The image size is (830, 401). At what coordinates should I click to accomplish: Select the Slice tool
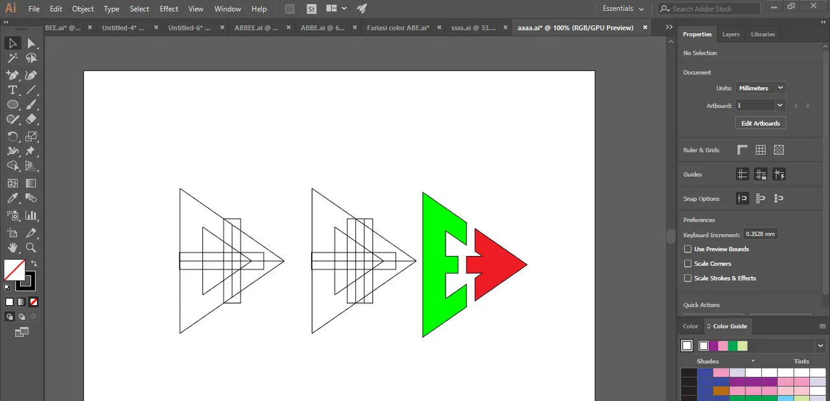(x=31, y=233)
